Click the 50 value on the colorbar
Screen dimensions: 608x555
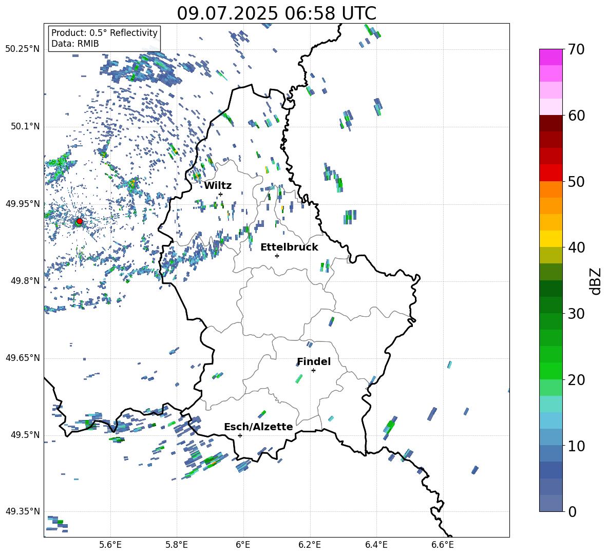coord(576,181)
